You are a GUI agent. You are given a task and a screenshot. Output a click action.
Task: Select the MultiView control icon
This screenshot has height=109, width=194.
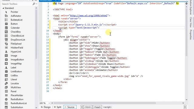click(6, 88)
